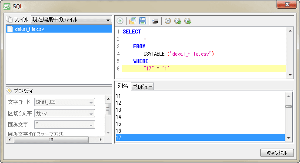Go to previous SQL history entry
The height and width of the screenshot is (163, 300).
178,21
